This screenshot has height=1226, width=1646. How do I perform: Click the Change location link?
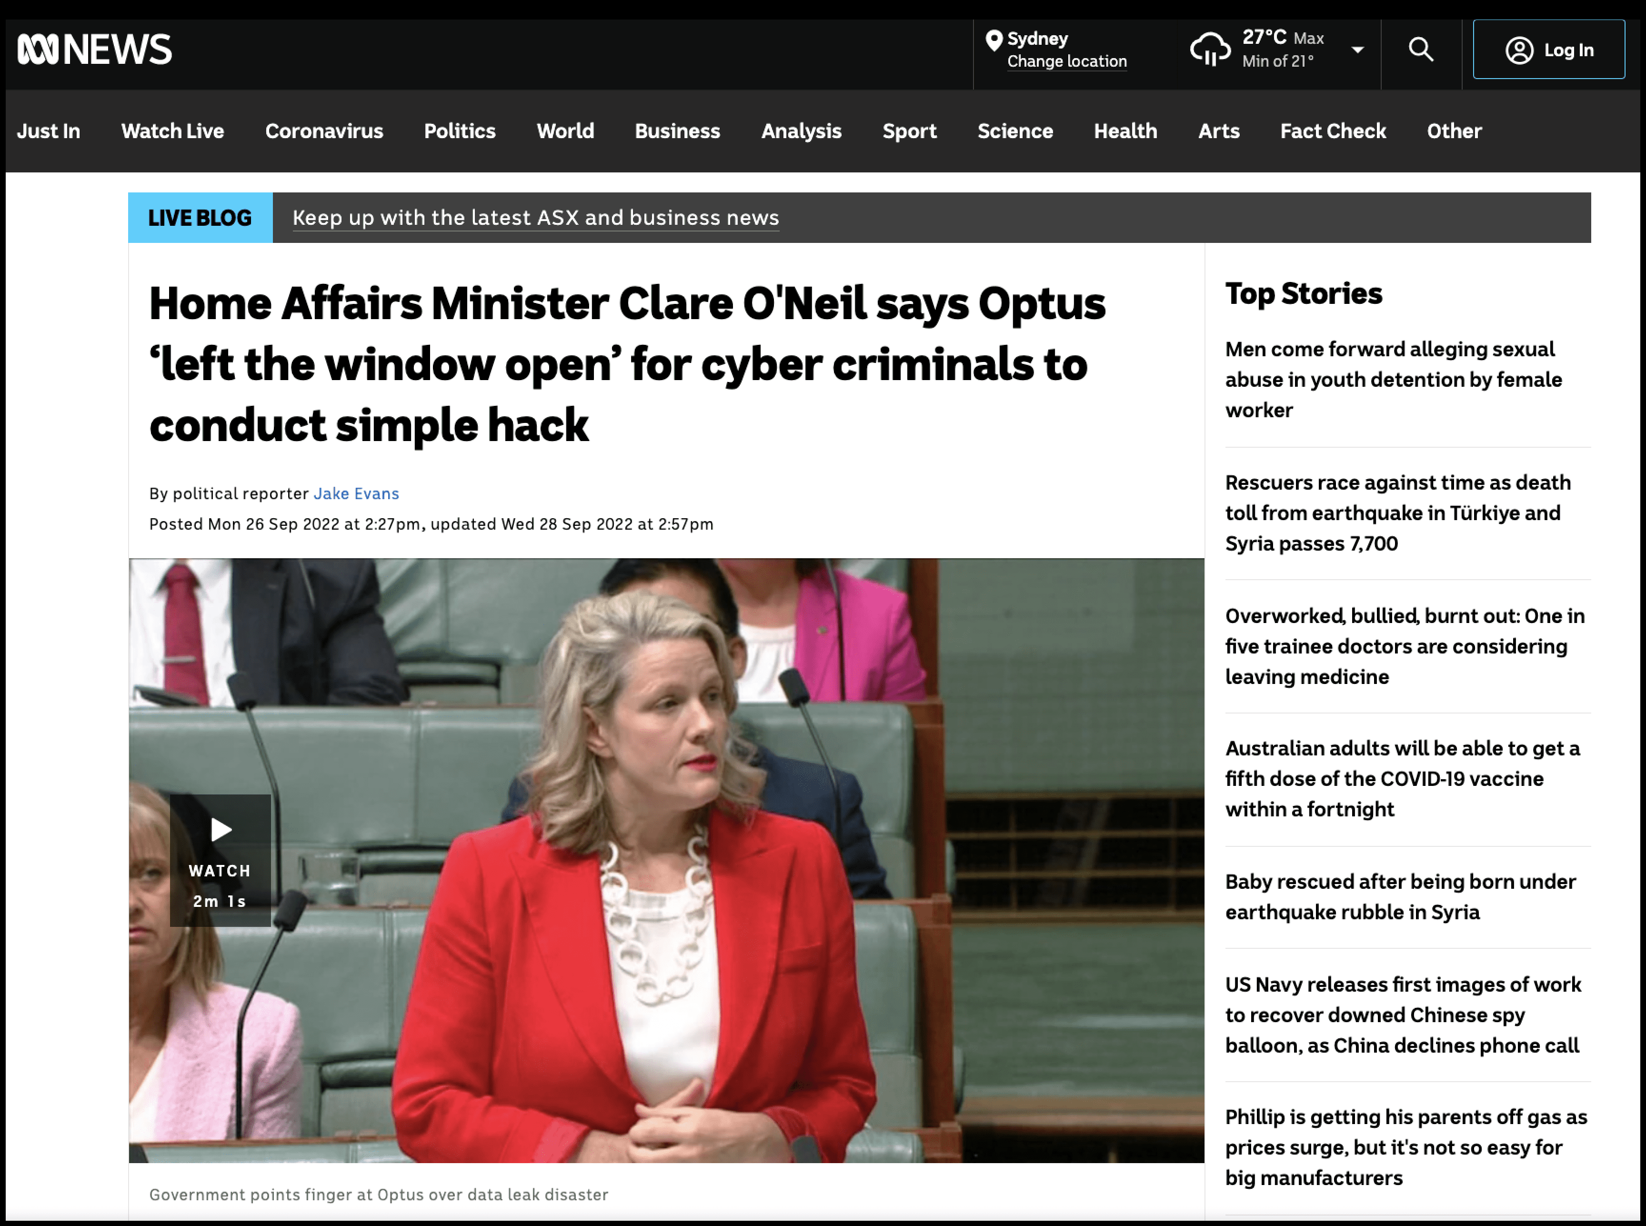click(x=1066, y=61)
